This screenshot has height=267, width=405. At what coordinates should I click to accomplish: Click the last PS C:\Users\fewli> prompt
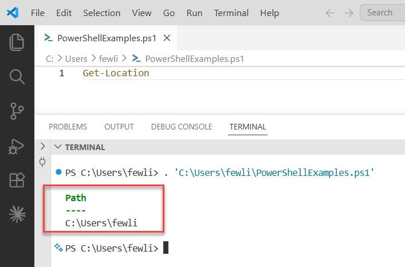pos(112,248)
